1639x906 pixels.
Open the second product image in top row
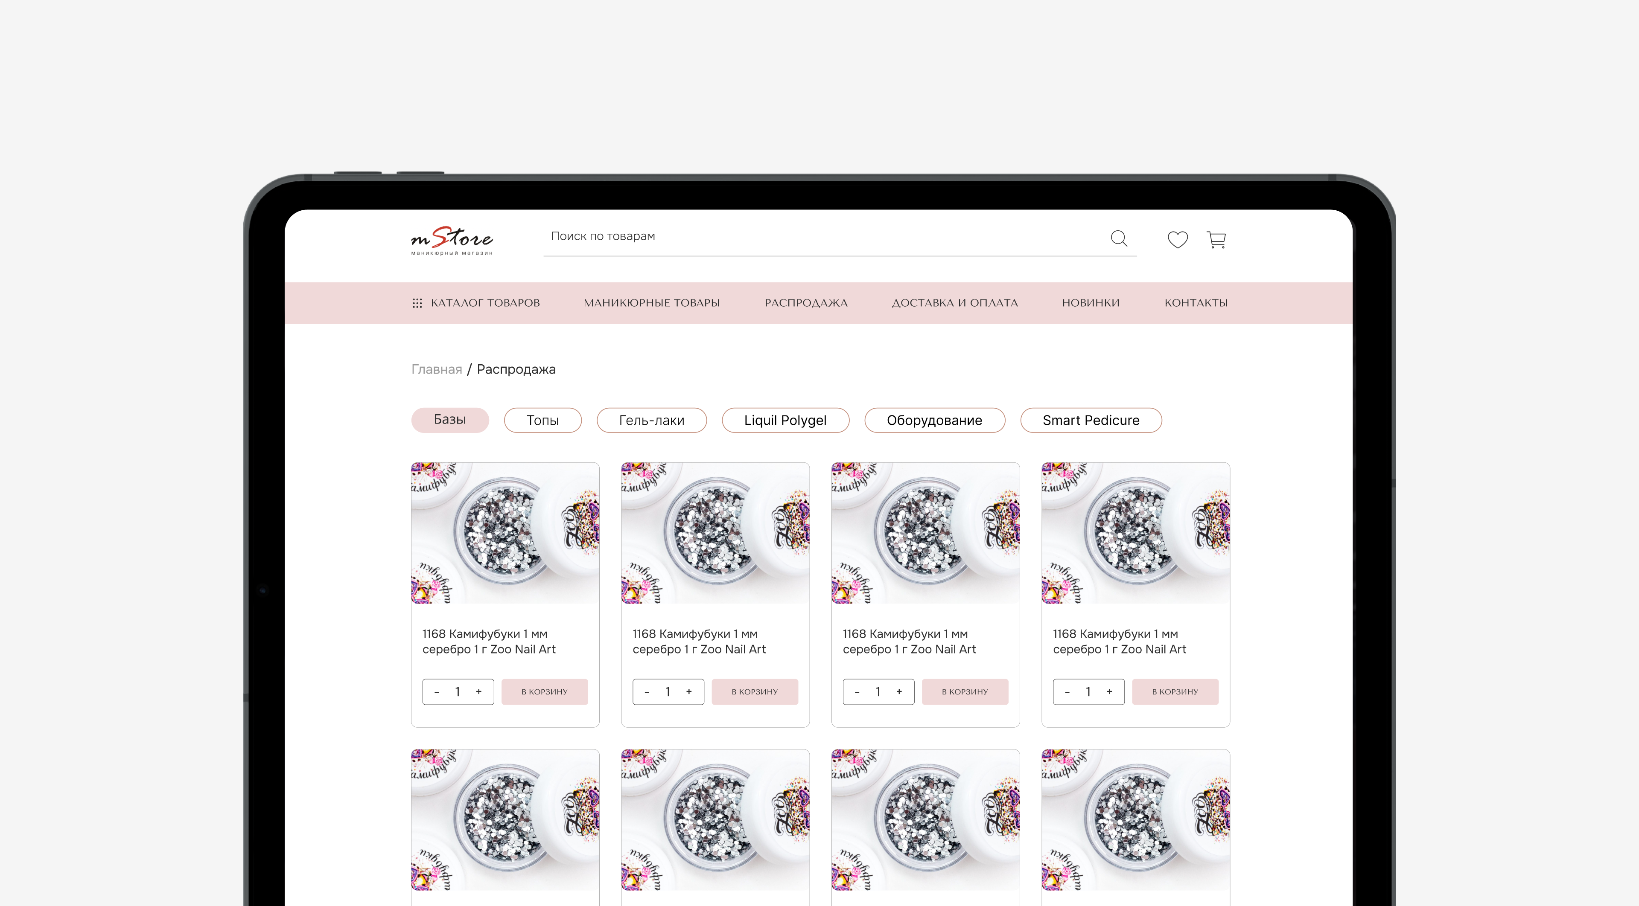[x=715, y=533]
